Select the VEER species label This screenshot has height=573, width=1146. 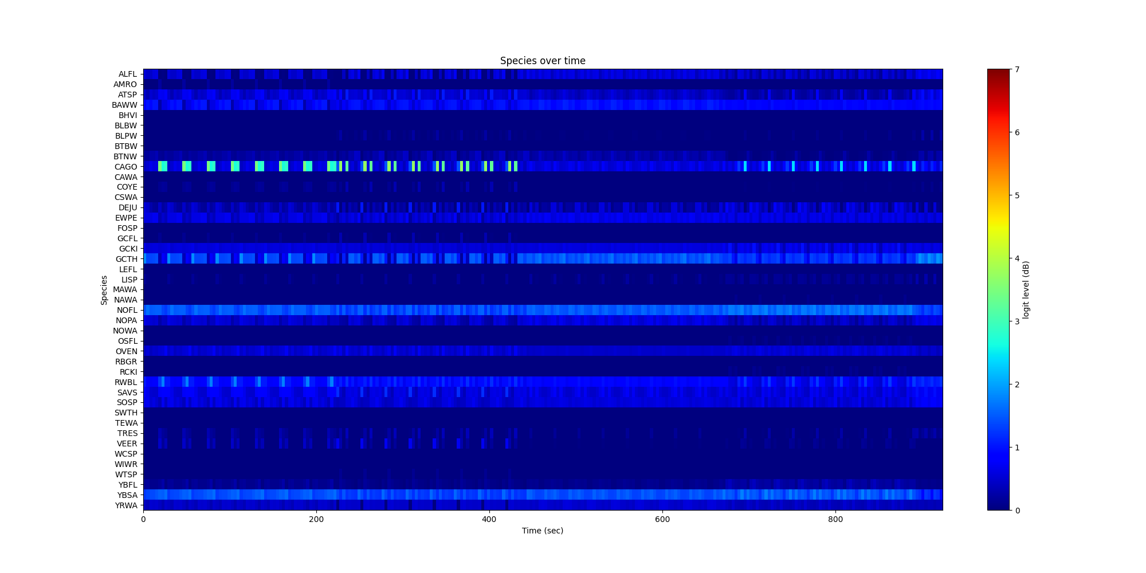[x=127, y=444]
